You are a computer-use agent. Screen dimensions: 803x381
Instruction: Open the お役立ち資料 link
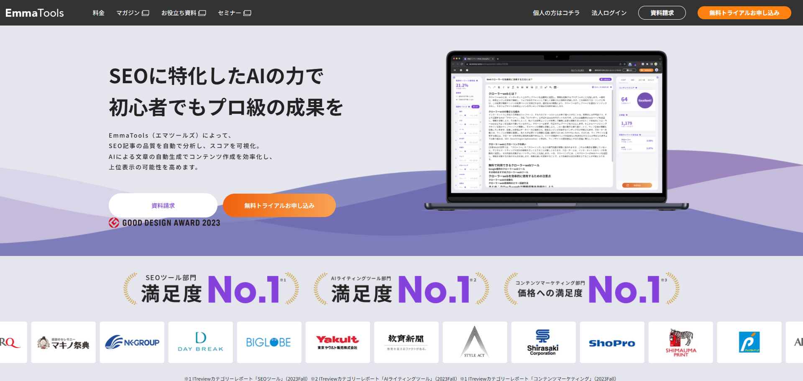coord(184,13)
